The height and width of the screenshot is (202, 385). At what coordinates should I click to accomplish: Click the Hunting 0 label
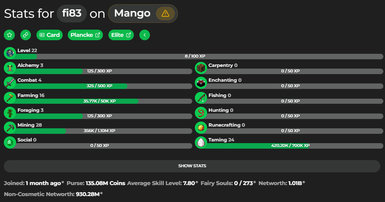[221, 110]
